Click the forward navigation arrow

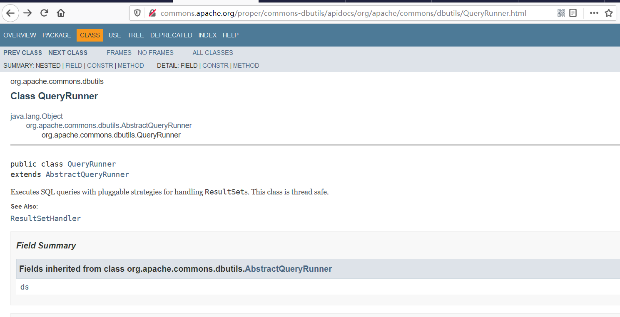click(27, 13)
